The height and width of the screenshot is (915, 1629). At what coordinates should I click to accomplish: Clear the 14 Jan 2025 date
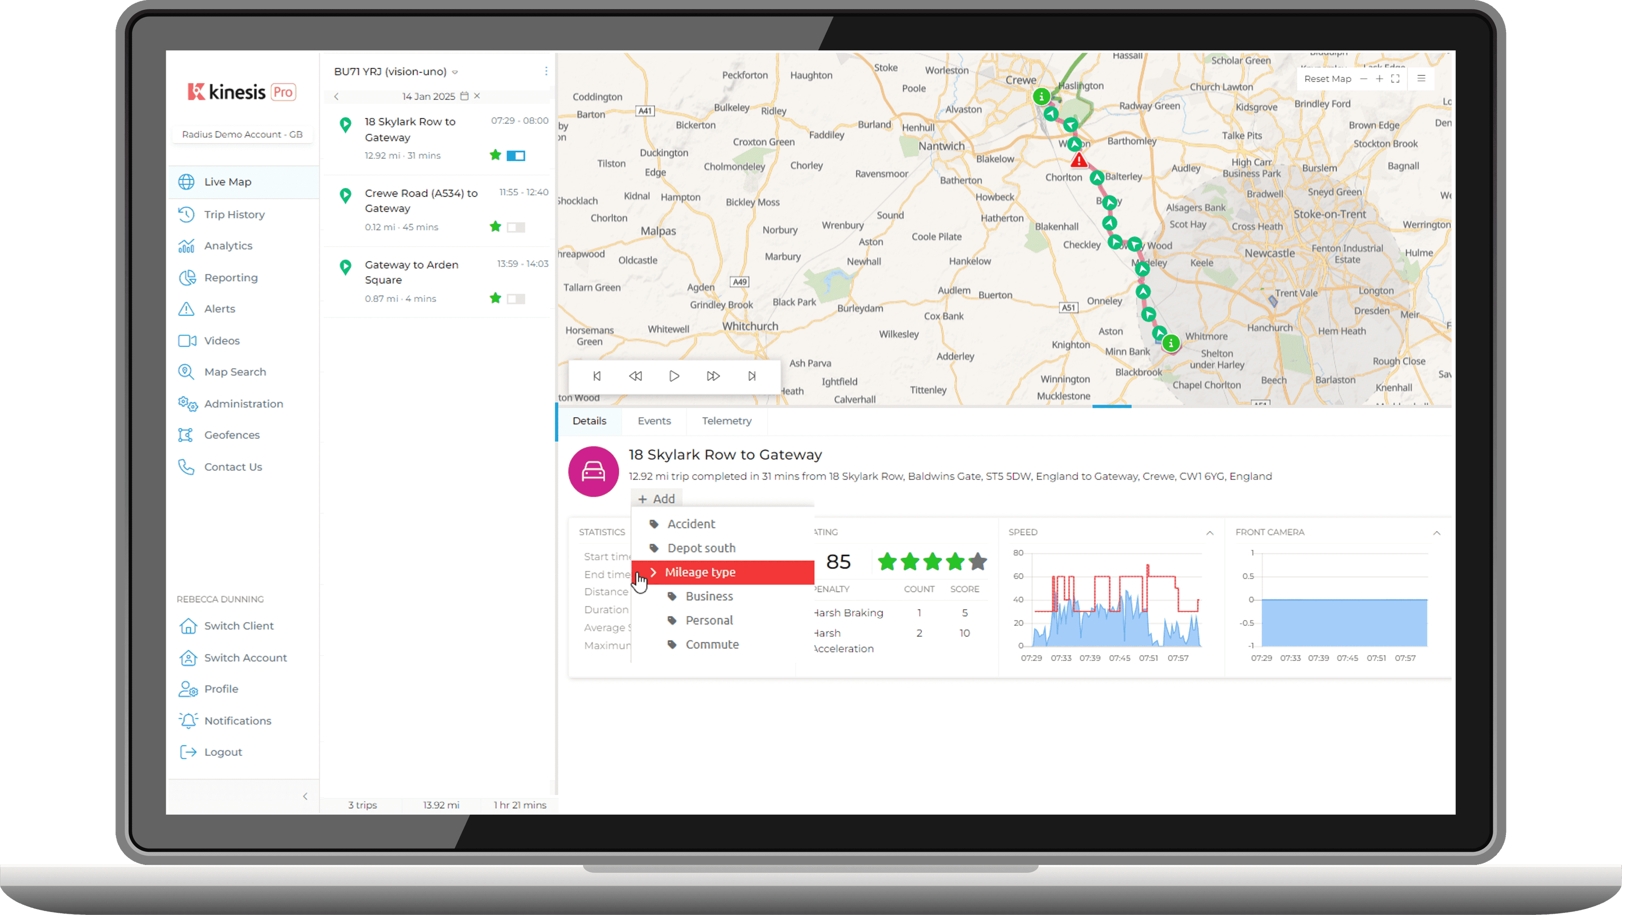[477, 96]
